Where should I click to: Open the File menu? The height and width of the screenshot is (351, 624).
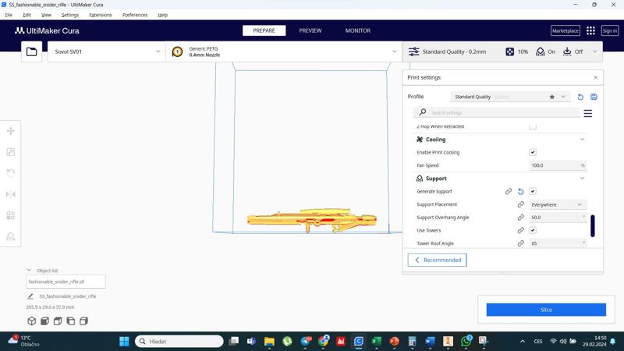pyautogui.click(x=9, y=15)
